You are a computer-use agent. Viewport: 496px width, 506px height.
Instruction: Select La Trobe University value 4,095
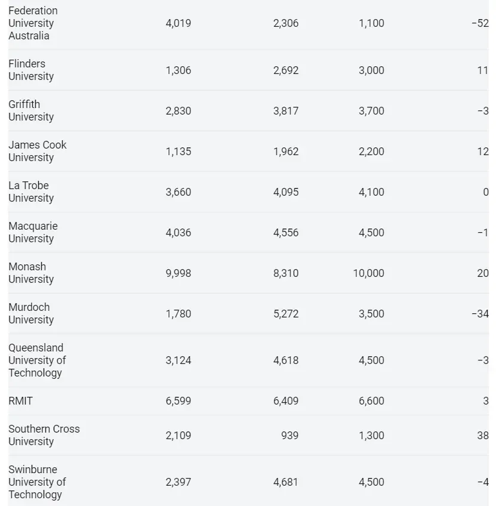pos(286,192)
